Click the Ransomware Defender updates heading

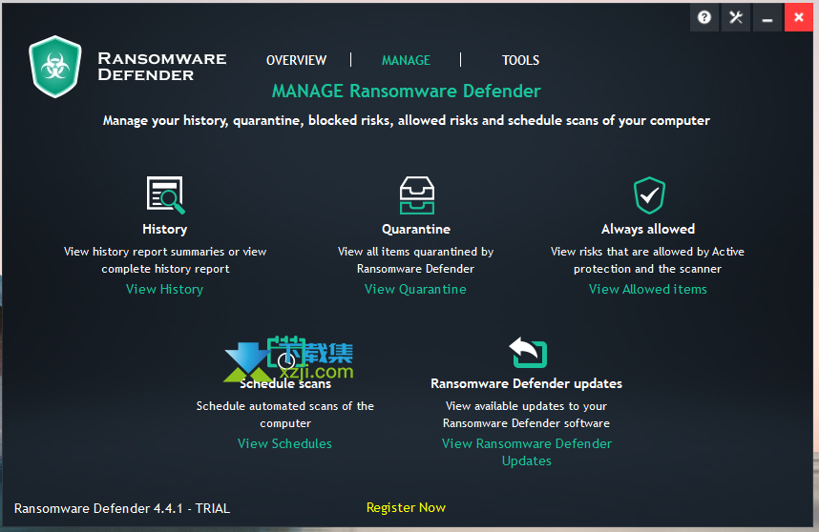coord(527,384)
